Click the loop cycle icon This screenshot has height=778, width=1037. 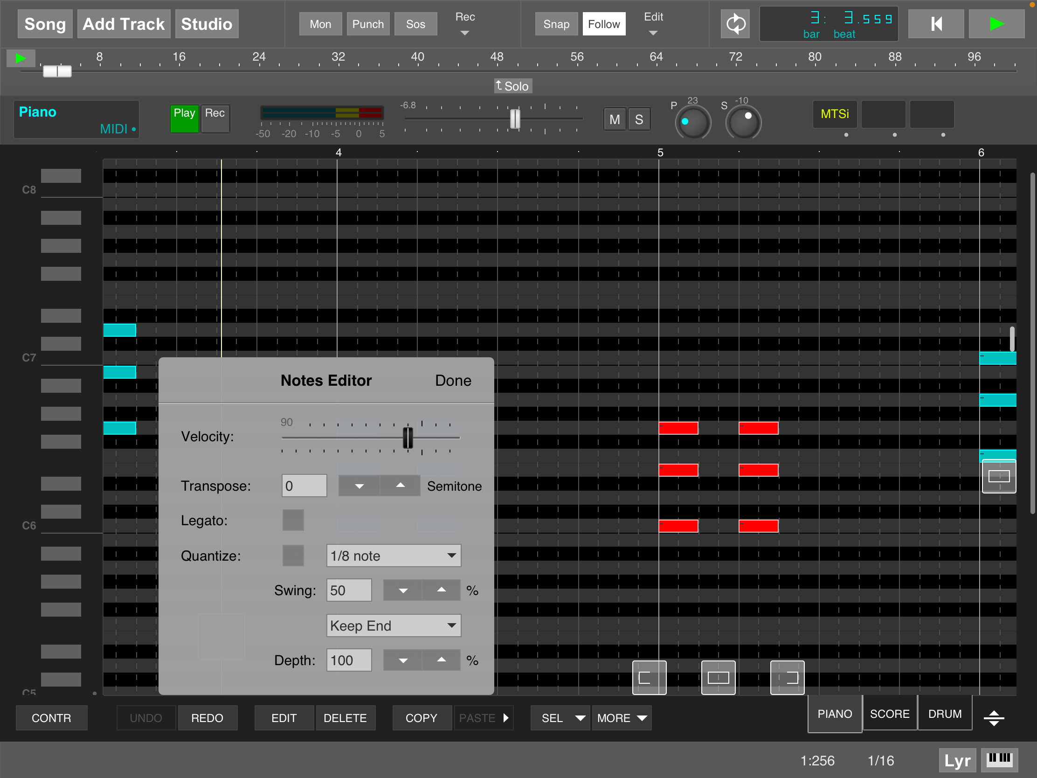tap(735, 23)
